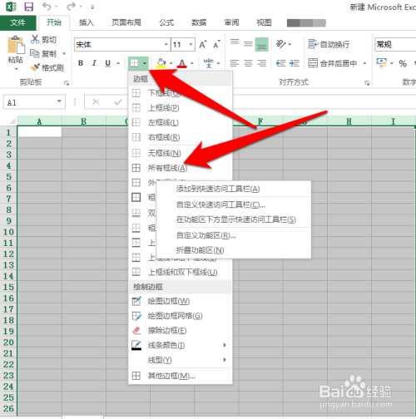Click the Format Painter brush icon
416x419 pixels.
click(35, 67)
